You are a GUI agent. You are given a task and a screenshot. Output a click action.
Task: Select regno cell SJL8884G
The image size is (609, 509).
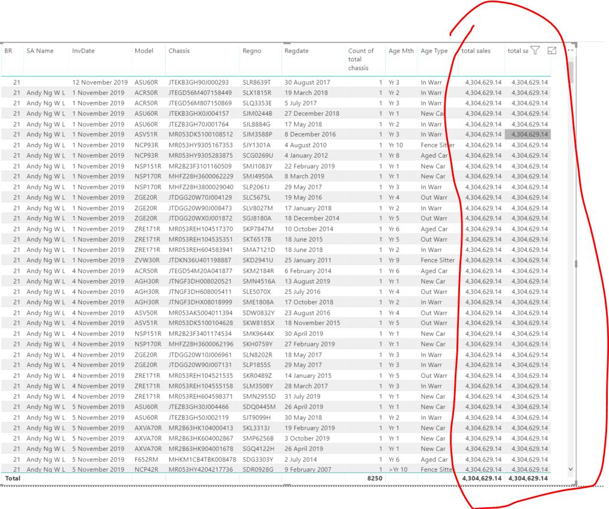pos(256,124)
